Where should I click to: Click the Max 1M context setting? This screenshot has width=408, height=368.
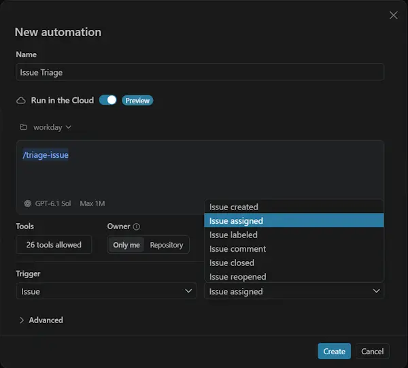pyautogui.click(x=92, y=203)
